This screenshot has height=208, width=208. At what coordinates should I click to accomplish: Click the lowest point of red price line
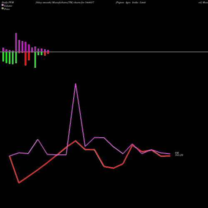[x=19, y=183]
